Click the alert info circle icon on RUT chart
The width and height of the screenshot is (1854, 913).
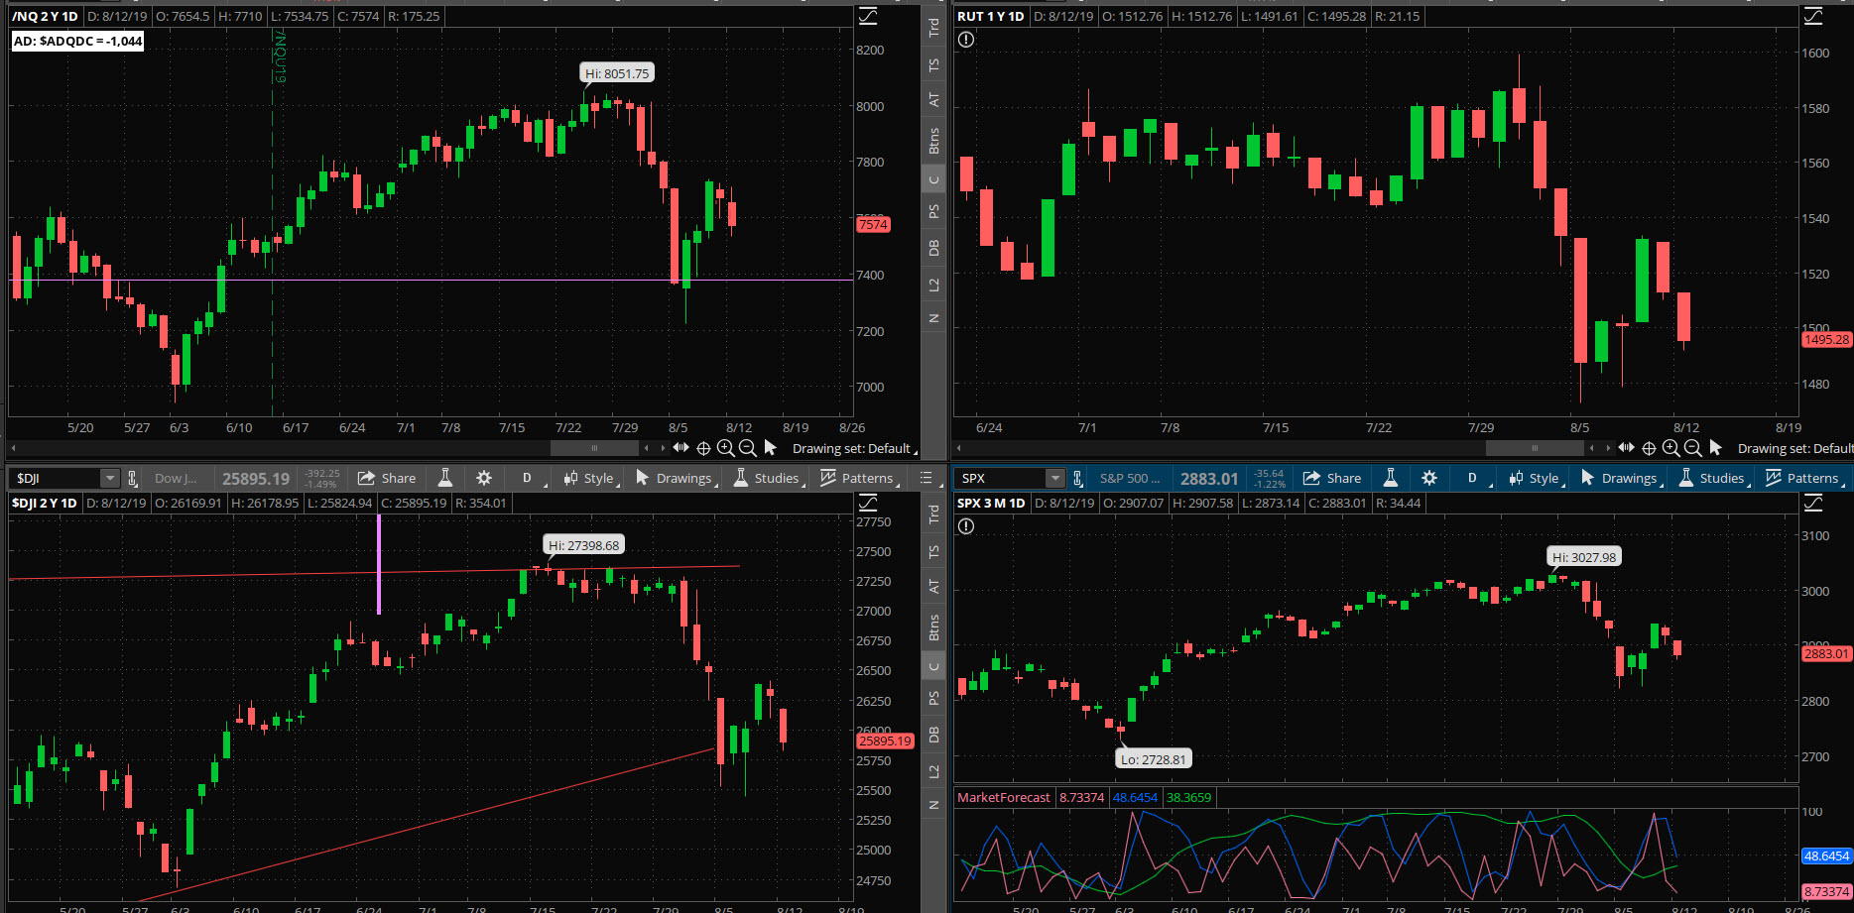click(x=966, y=40)
